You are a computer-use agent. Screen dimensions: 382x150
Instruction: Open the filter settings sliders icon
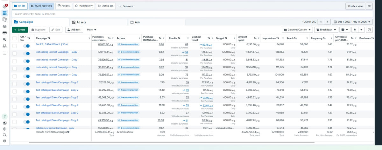click(x=369, y=6)
